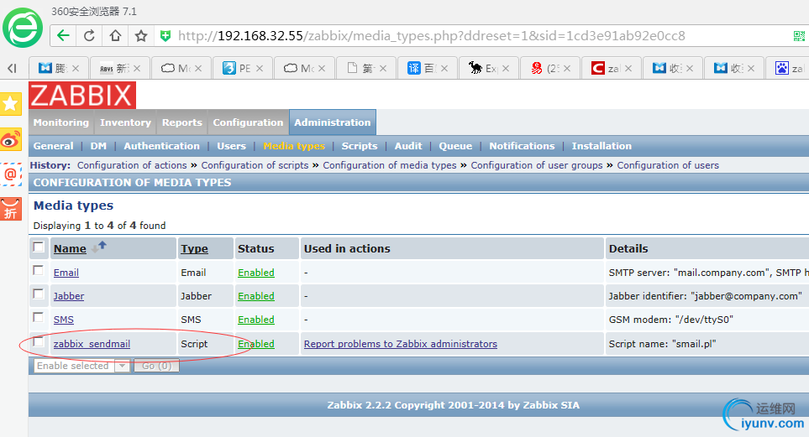
Task: Open the Email media type link
Action: tap(66, 273)
